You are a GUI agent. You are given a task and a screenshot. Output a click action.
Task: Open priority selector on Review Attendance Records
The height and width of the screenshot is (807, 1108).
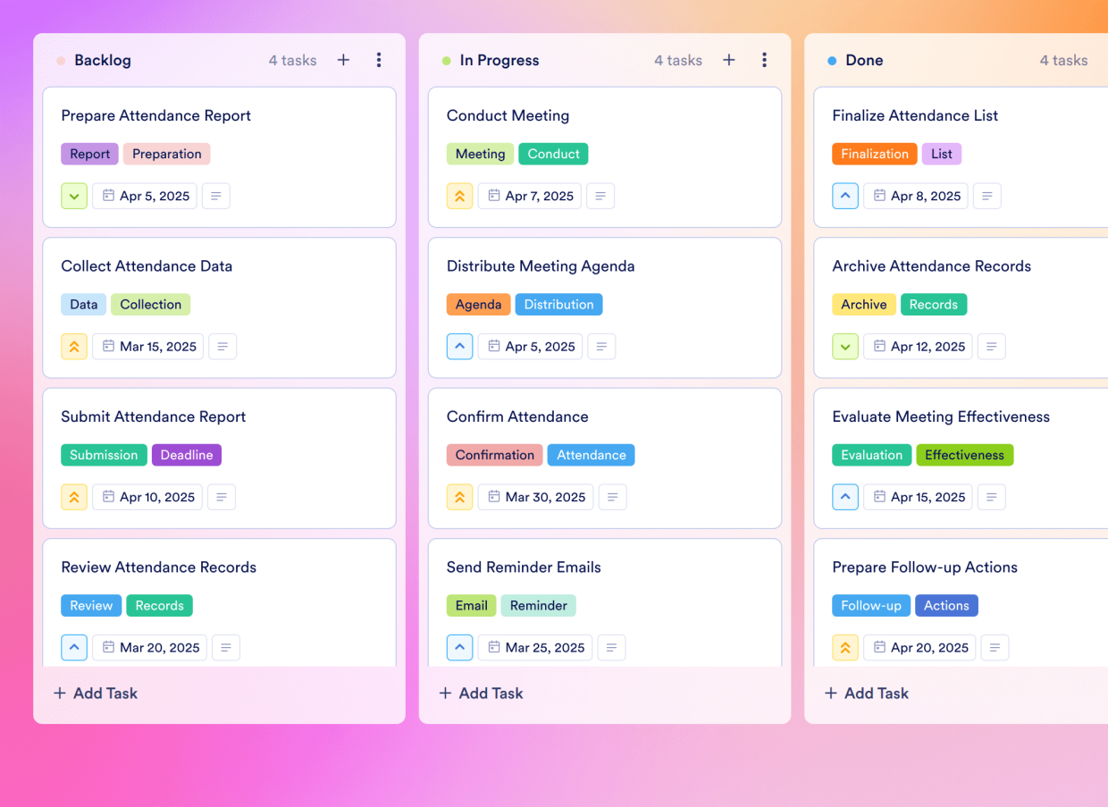pos(74,647)
